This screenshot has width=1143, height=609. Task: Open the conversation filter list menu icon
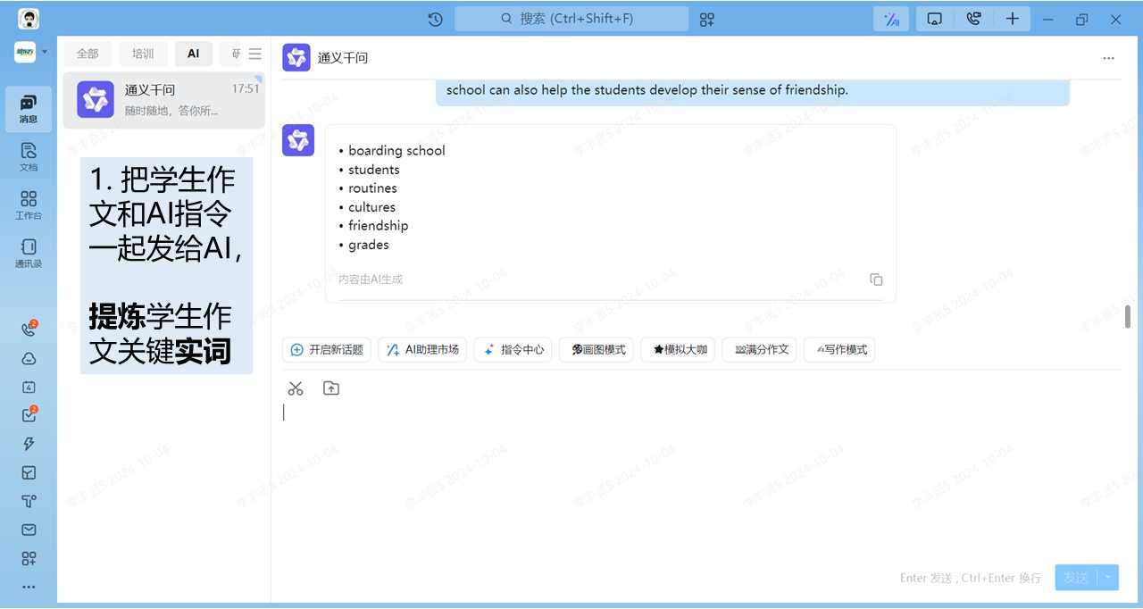pyautogui.click(x=255, y=54)
